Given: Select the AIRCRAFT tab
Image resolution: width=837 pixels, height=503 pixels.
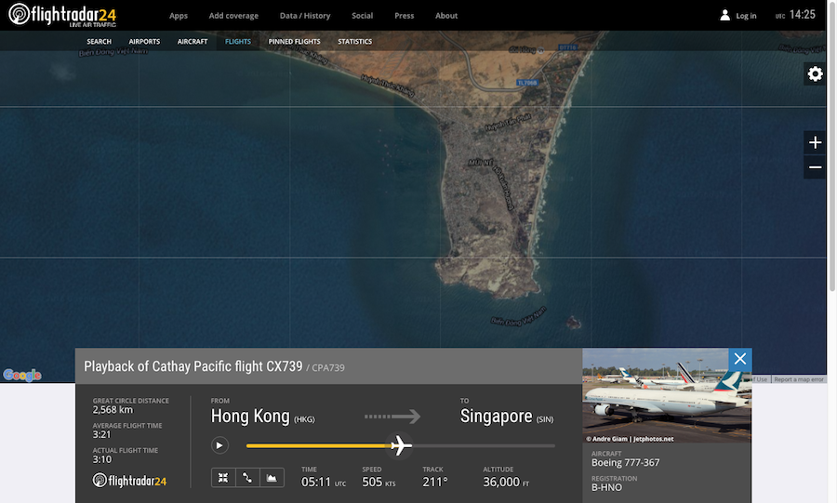Looking at the screenshot, I should tap(193, 42).
